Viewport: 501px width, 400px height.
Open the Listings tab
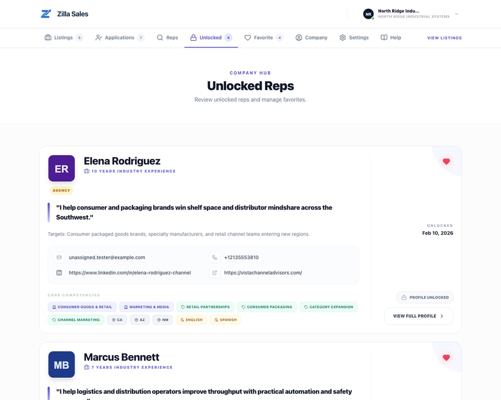click(64, 37)
